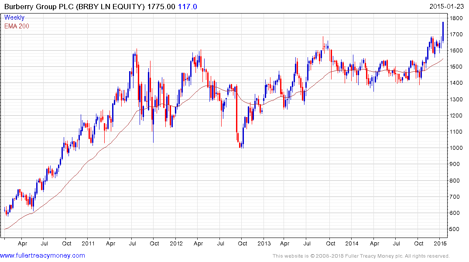Viewport: 469px width, 262px height.
Task: Click the 1400 price axis label
Action: point(456,83)
